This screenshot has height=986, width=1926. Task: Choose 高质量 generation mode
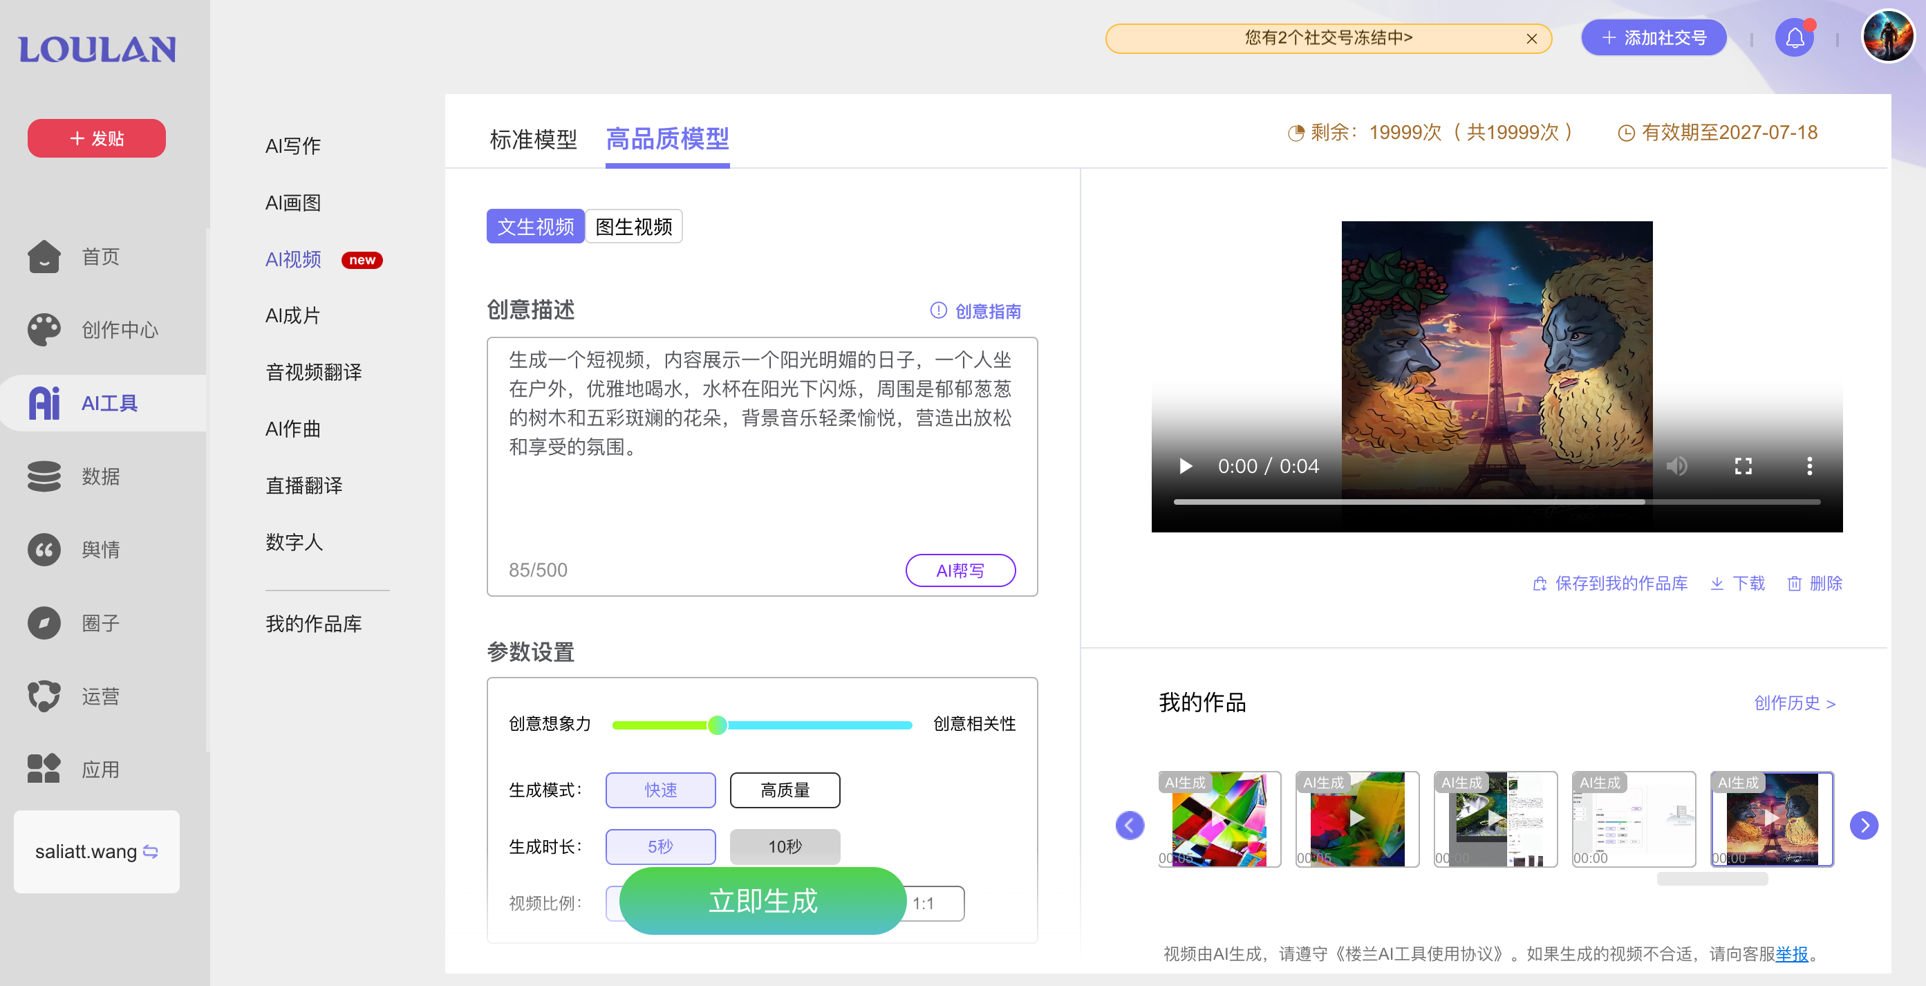785,790
